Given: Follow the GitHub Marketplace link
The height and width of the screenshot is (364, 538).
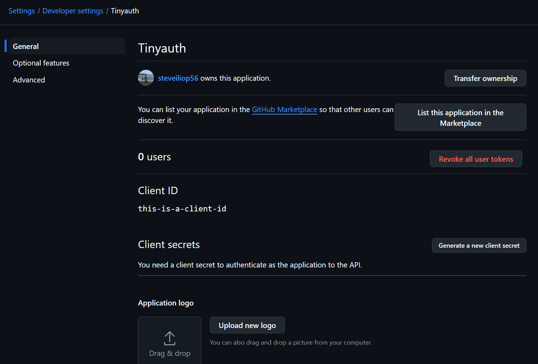Looking at the screenshot, I should tap(284, 110).
